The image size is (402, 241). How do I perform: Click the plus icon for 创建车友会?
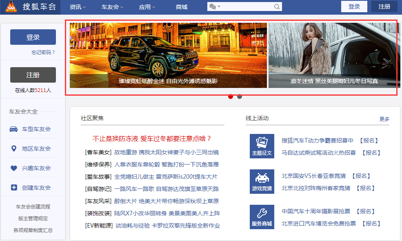[14, 188]
